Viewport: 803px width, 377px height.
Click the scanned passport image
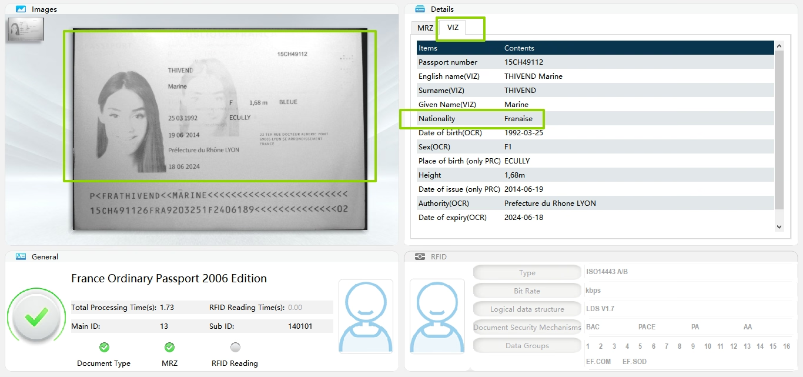click(x=220, y=129)
